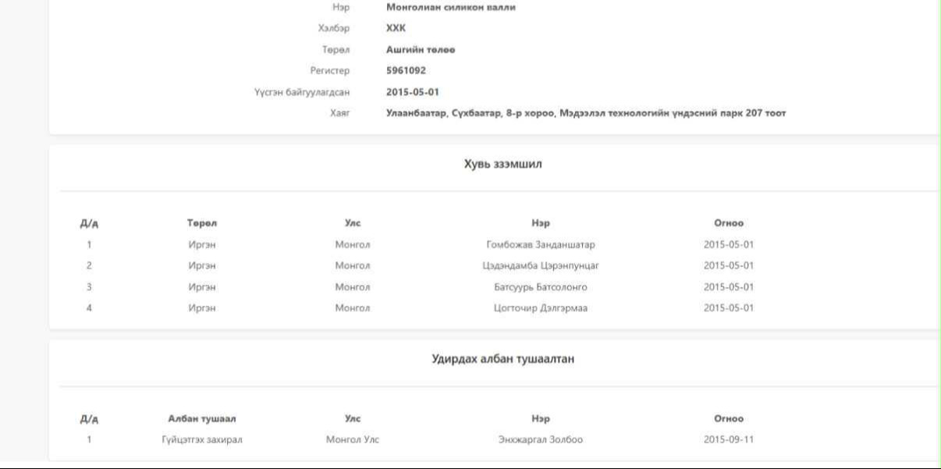
Task: Click the Удирдах албан тушаалтан heading
Action: pos(502,359)
